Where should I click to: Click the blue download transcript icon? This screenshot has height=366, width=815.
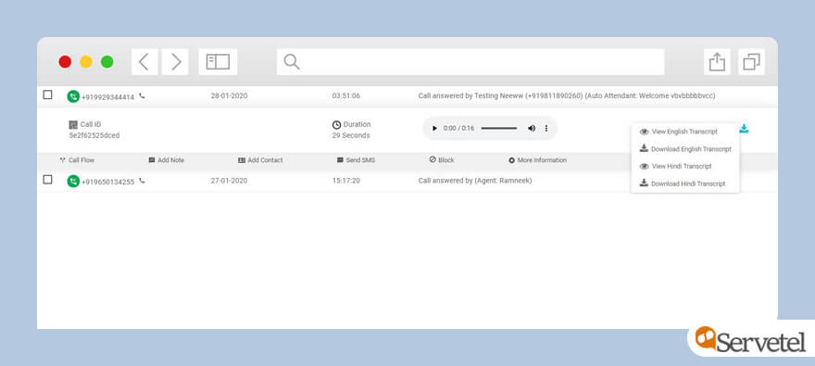745,129
